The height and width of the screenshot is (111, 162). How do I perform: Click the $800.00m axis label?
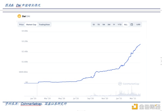[x=23, y=72]
